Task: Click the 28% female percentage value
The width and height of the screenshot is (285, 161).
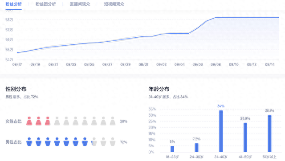Action: click(x=124, y=122)
